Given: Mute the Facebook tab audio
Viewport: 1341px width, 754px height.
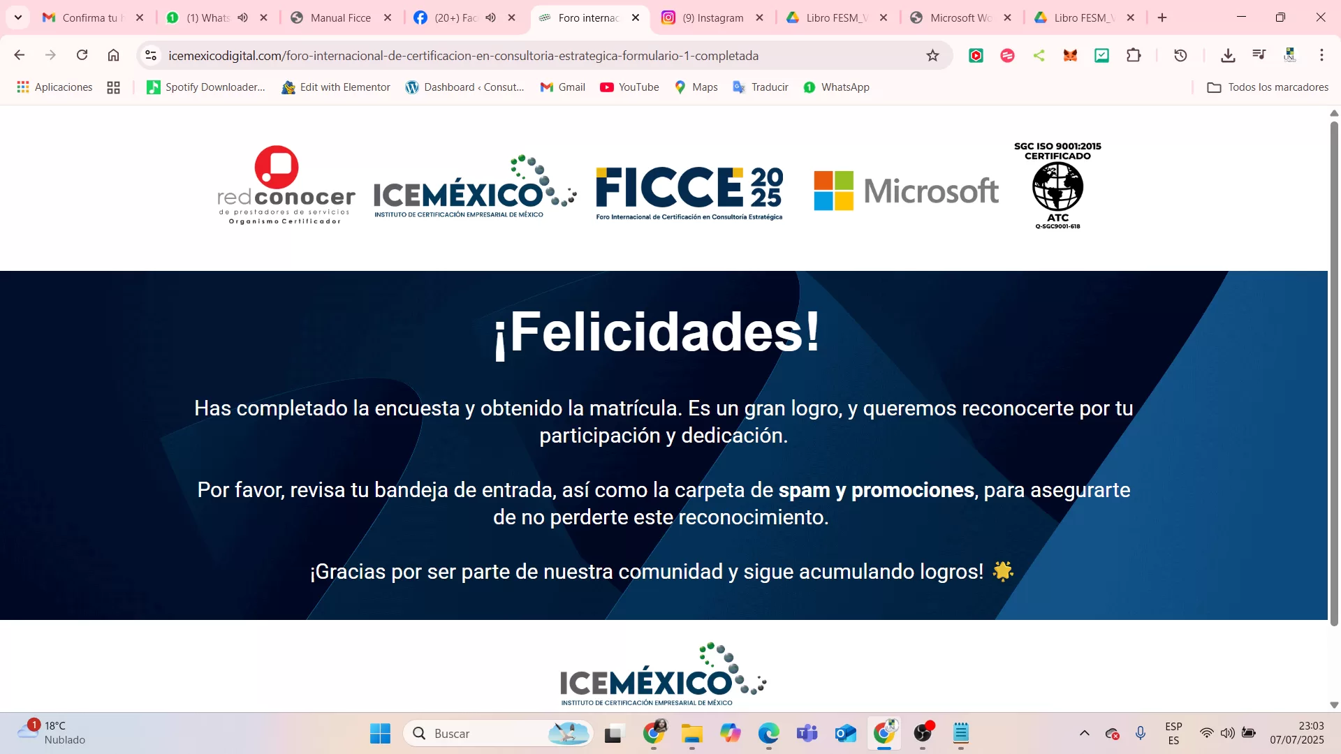Looking at the screenshot, I should click(x=490, y=18).
